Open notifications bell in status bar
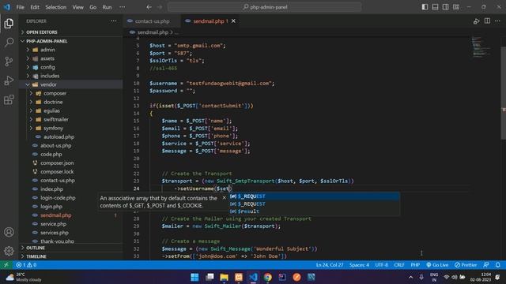This screenshot has width=506, height=284. [497, 265]
